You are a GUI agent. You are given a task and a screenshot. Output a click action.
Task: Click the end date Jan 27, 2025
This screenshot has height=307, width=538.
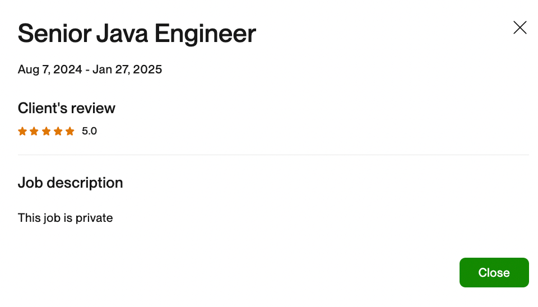(127, 70)
